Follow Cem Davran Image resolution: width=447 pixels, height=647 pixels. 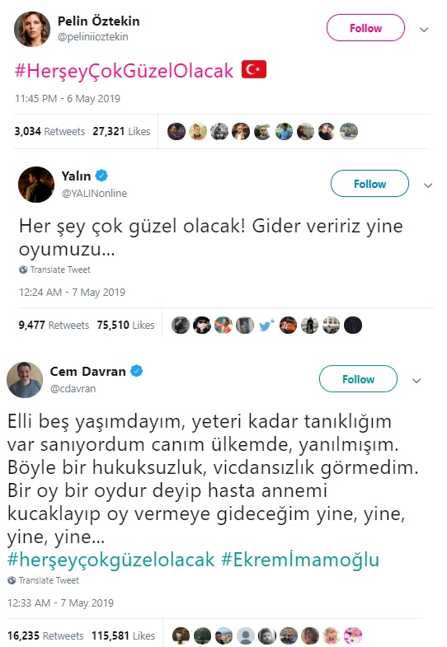coord(358,379)
